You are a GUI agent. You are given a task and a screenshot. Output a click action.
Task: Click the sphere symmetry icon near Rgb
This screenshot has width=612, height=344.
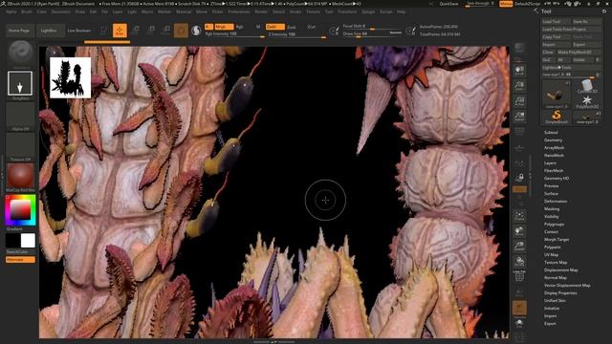coord(196,31)
